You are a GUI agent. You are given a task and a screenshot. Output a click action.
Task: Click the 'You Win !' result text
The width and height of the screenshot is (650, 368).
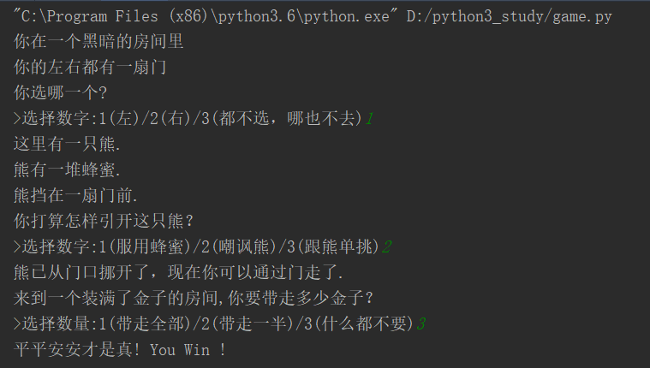(188, 350)
